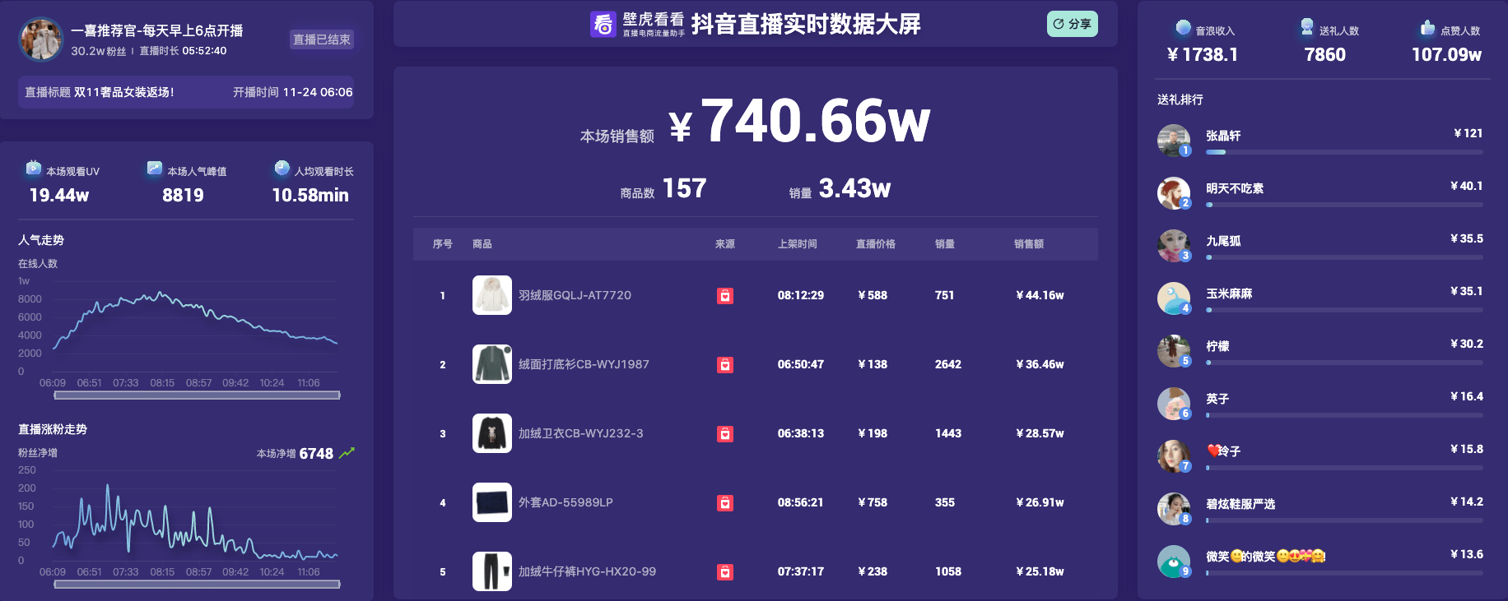Screen dimensions: 1508x601
Task: Open 羽绒服GQLJ-AT7720 product thumbnail
Action: (492, 295)
